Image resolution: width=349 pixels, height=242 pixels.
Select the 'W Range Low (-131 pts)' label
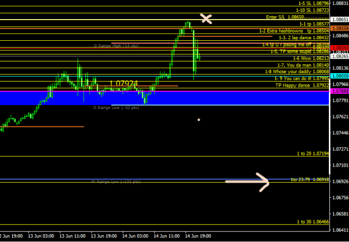(116, 182)
